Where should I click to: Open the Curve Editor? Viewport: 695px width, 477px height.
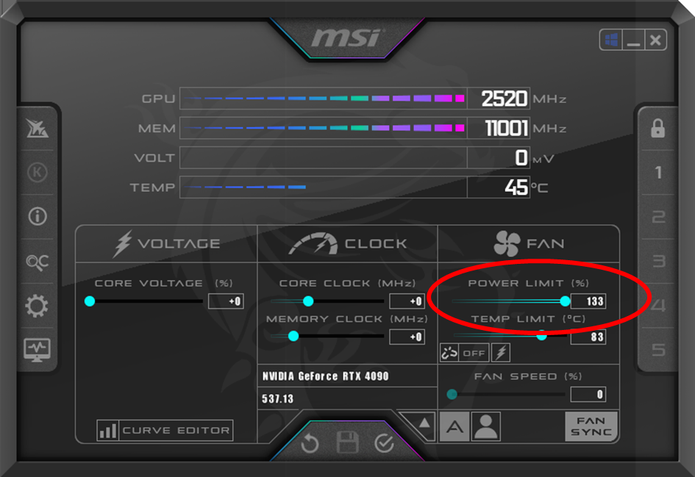pos(165,430)
